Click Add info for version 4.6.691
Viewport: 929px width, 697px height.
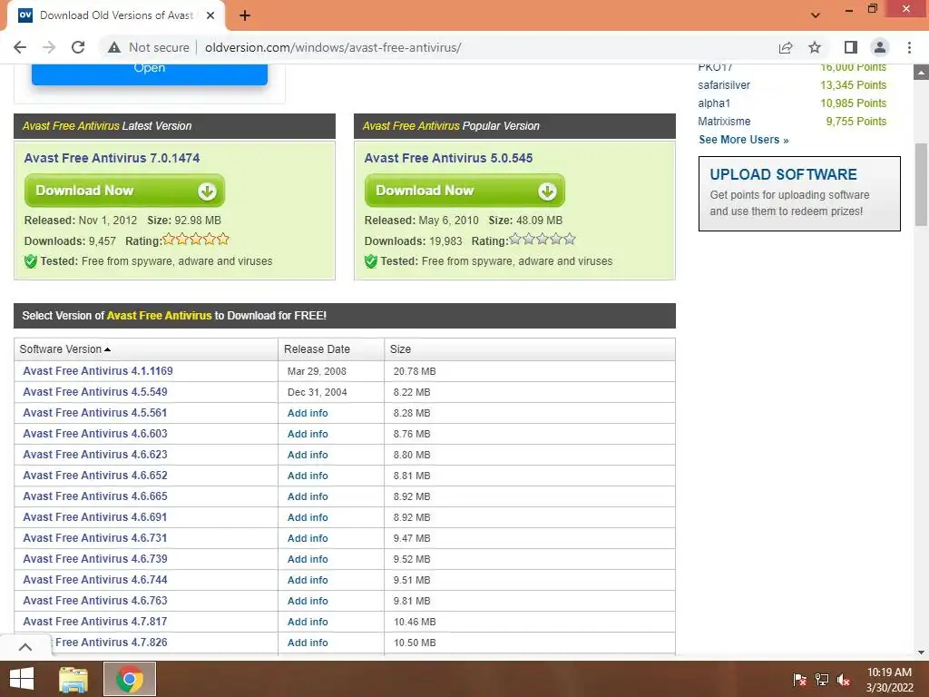(308, 517)
